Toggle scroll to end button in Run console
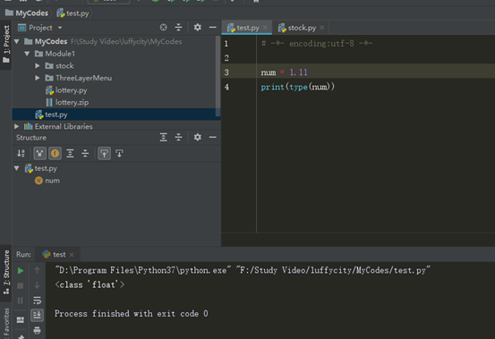This screenshot has width=495, height=339. tap(37, 315)
